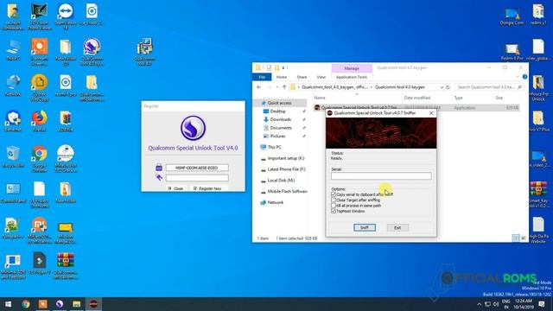Go back in File Explorer

(259, 87)
